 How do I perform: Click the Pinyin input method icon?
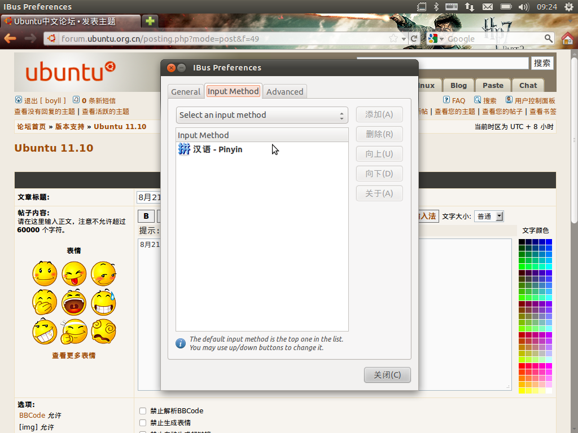click(184, 149)
